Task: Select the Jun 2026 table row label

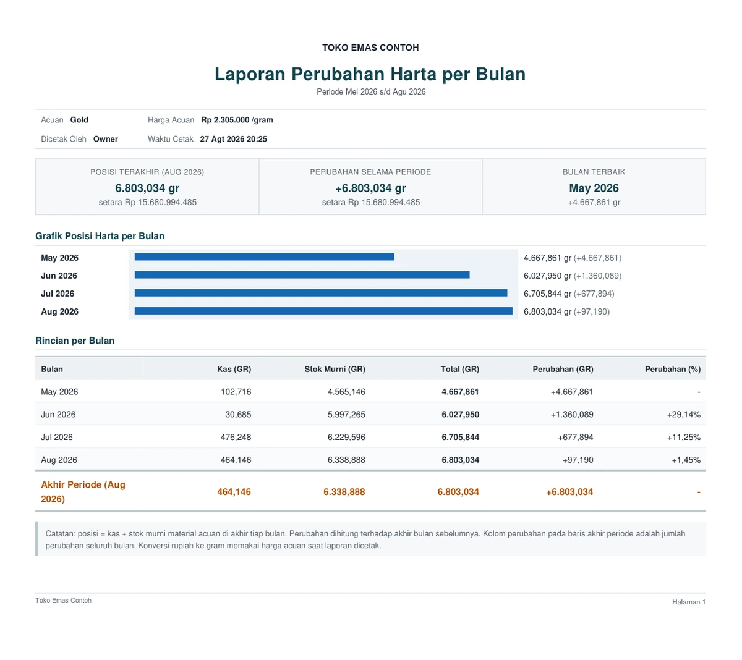Action: pyautogui.click(x=59, y=415)
